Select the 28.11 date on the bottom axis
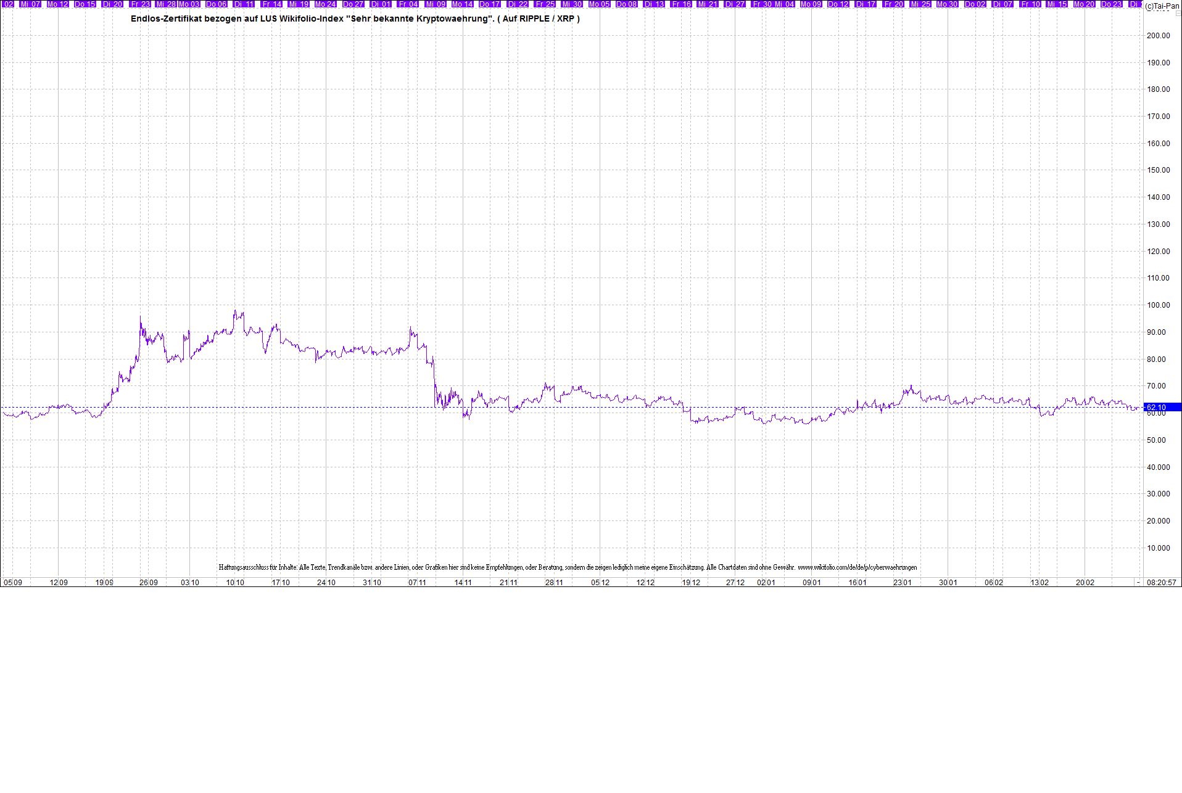The height and width of the screenshot is (793, 1182). pyautogui.click(x=554, y=582)
